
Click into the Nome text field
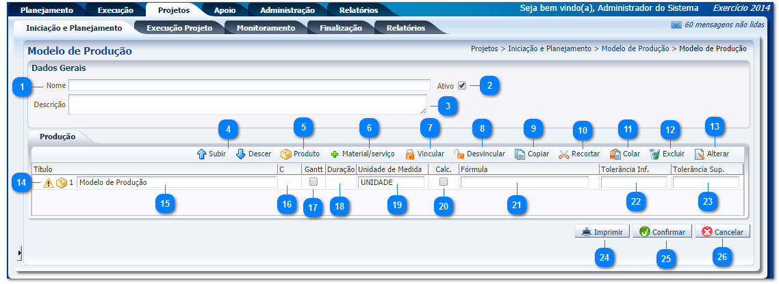point(248,85)
